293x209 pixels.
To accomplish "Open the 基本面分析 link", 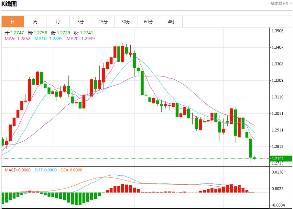I will click(x=281, y=4).
